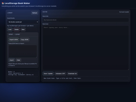Click the 'Export lets you move your library' note
The height and width of the screenshot is (102, 136).
tap(23, 65)
